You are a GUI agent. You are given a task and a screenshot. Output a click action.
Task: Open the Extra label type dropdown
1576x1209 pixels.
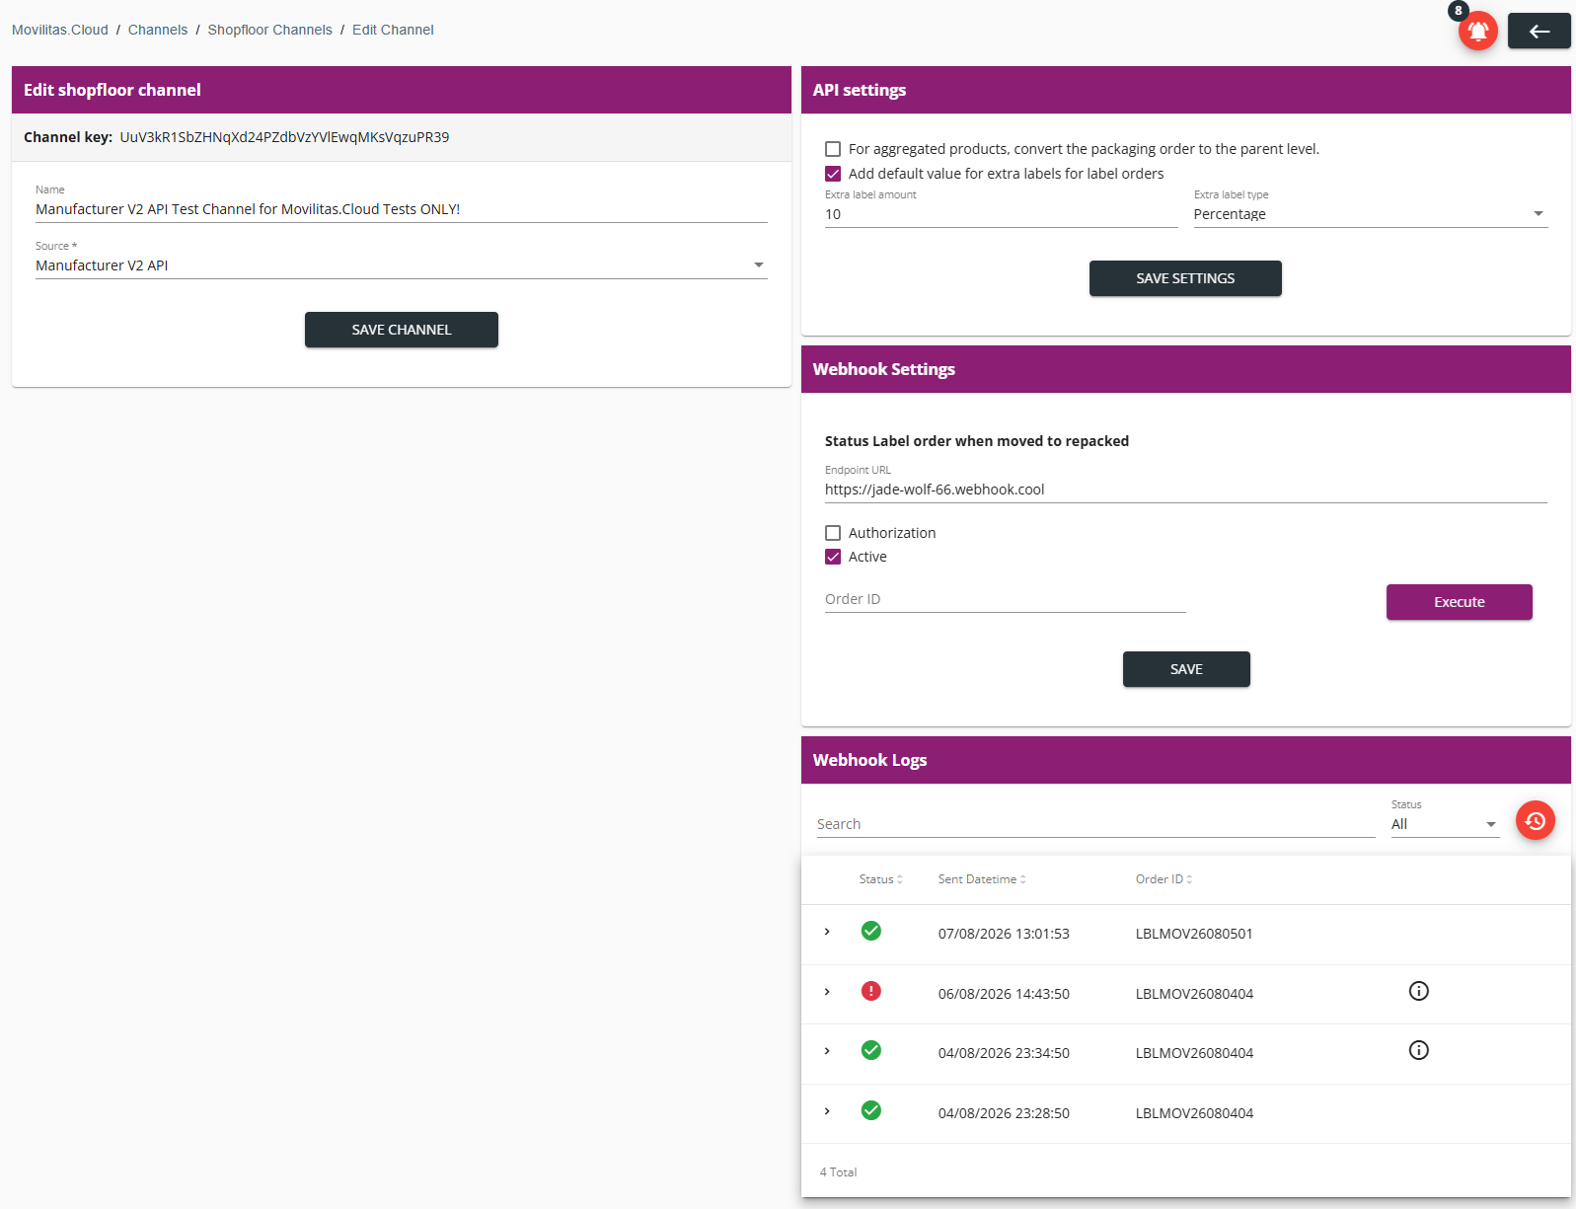coord(1370,214)
